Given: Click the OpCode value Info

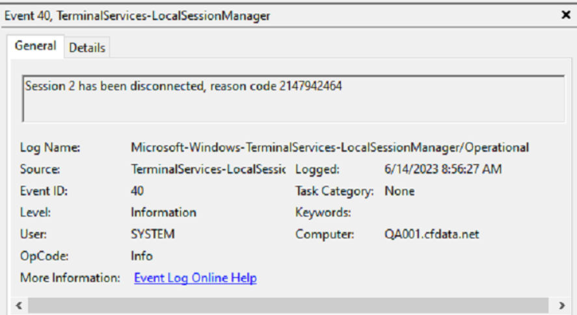Looking at the screenshot, I should 142,256.
